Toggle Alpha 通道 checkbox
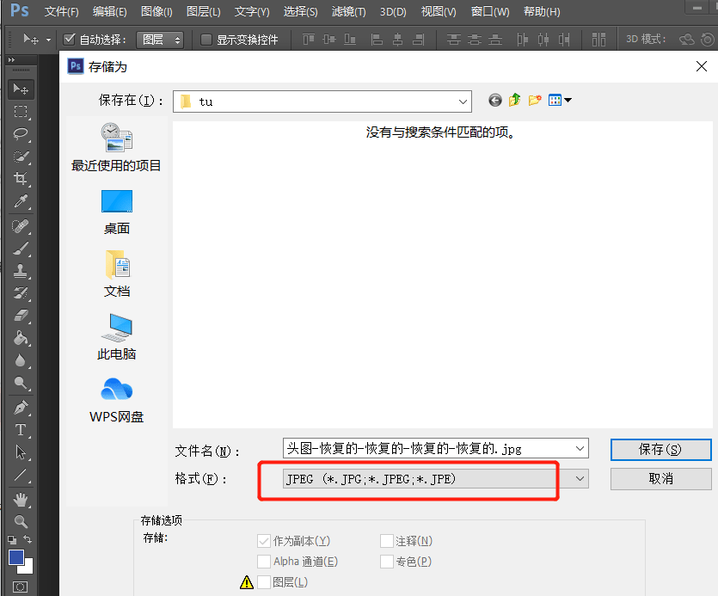Screen dimensions: 718x596 pos(264,562)
